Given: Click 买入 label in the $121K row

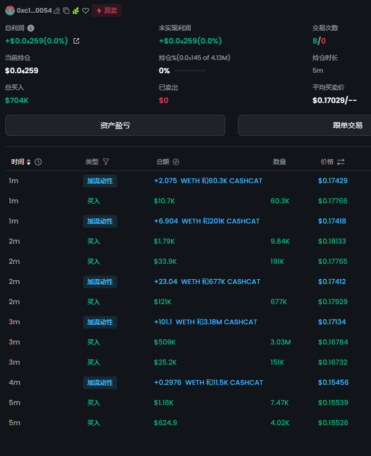Looking at the screenshot, I should [93, 302].
